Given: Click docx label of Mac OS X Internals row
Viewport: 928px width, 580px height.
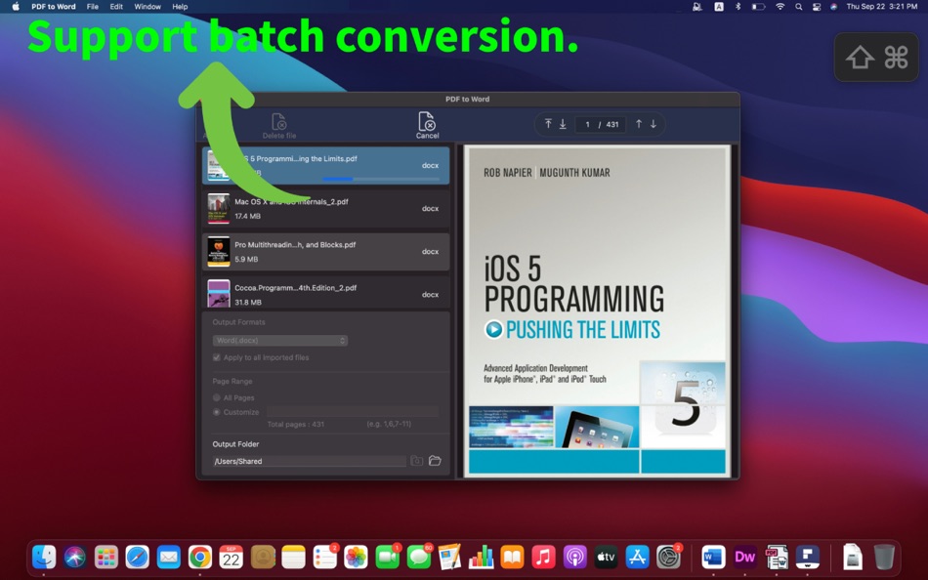Looking at the screenshot, I should pos(430,208).
